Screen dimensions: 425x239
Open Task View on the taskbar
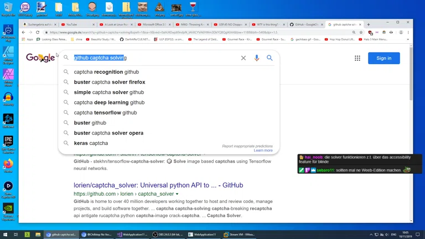[15, 235]
